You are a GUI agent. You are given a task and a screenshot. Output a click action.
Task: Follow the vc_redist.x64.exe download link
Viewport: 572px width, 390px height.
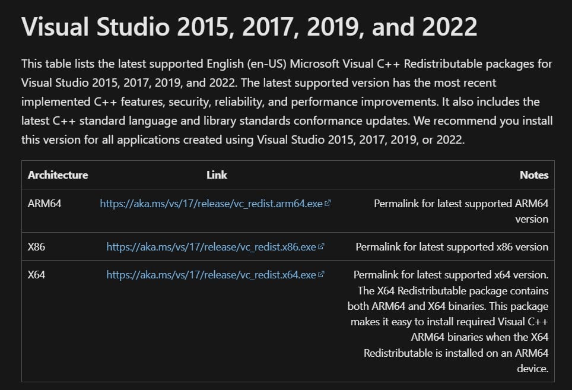pos(211,275)
